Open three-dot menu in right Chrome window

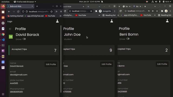170,11
